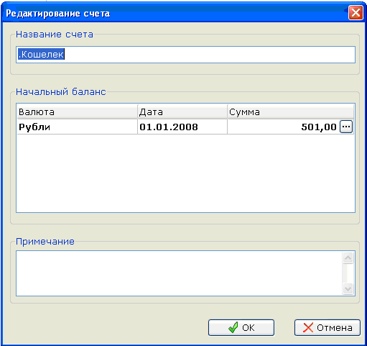Sort by the Валюта column header
The image size is (367, 346).
(x=78, y=112)
